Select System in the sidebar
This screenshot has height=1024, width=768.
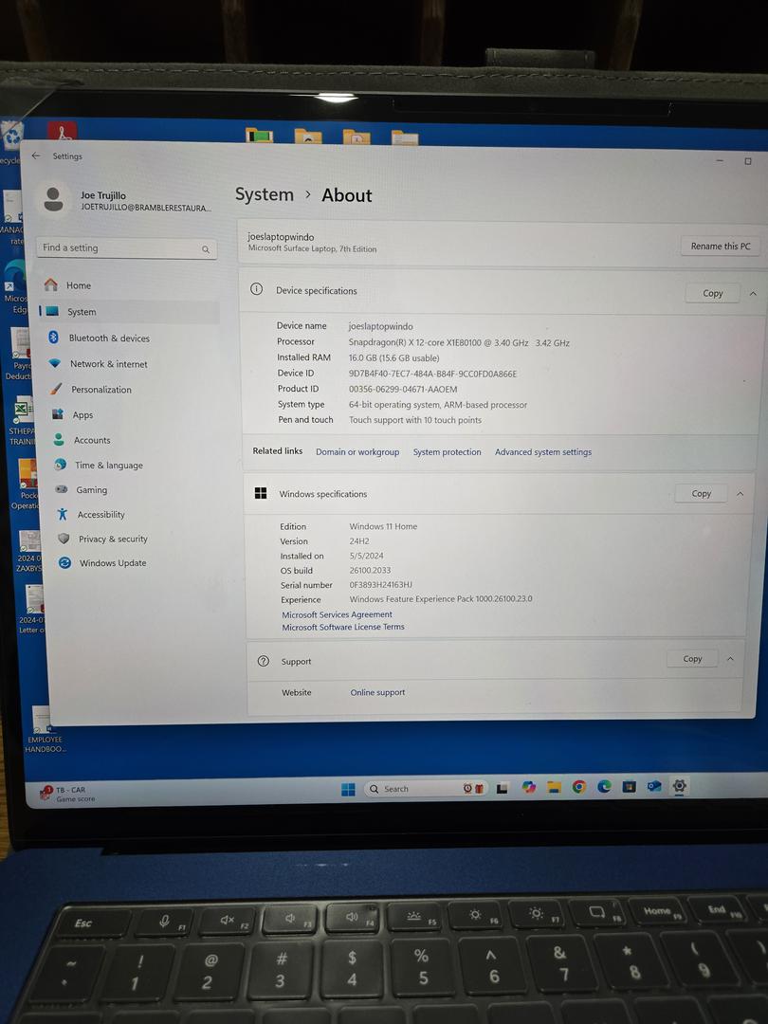tap(129, 312)
